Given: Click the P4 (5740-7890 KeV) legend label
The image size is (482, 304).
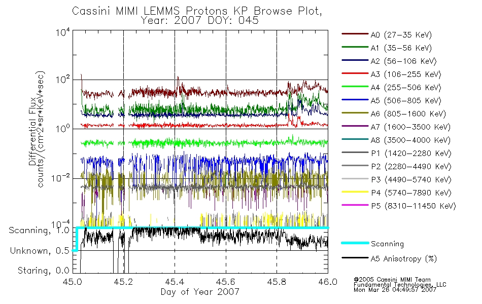Looking at the screenshot, I should click(411, 193).
